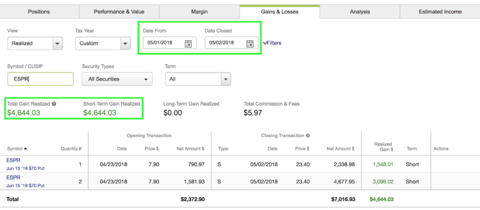Focus the Symbol / CUSIP input field
The width and height of the screenshot is (480, 210).
40,79
